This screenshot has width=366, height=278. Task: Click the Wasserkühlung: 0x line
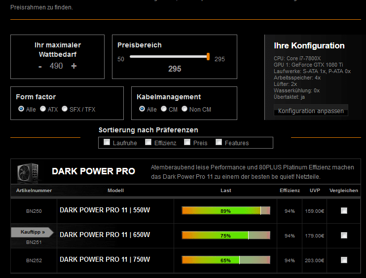(x=296, y=90)
